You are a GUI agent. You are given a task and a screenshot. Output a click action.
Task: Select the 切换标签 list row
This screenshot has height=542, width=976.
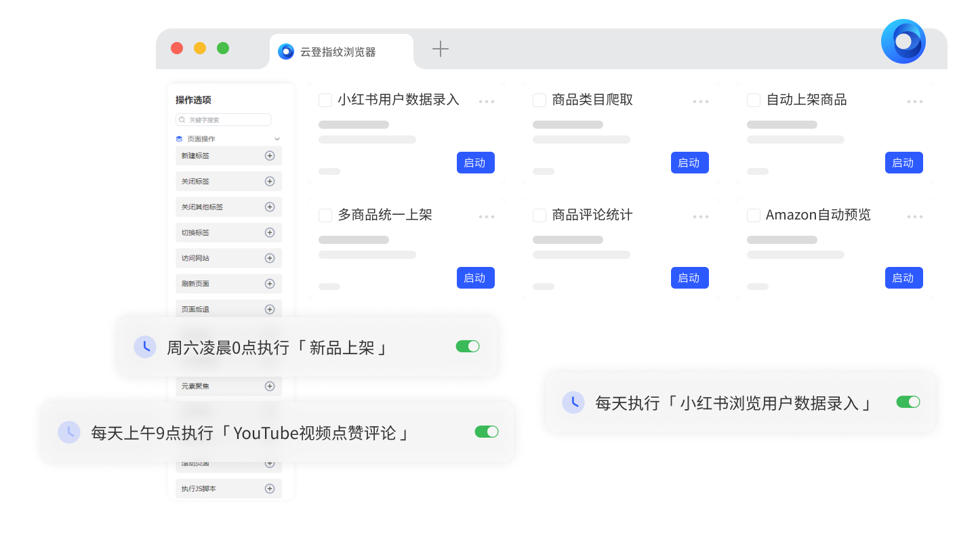(x=228, y=232)
